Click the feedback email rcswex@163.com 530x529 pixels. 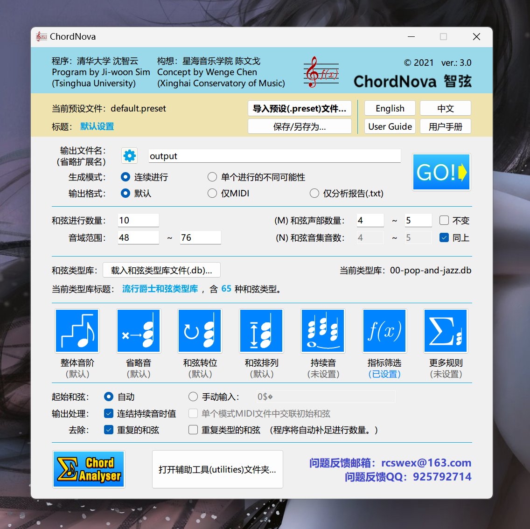[426, 463]
